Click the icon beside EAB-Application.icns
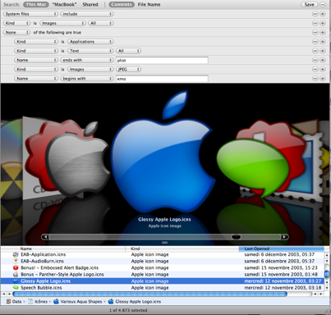The image size is (331, 315). coord(16,254)
